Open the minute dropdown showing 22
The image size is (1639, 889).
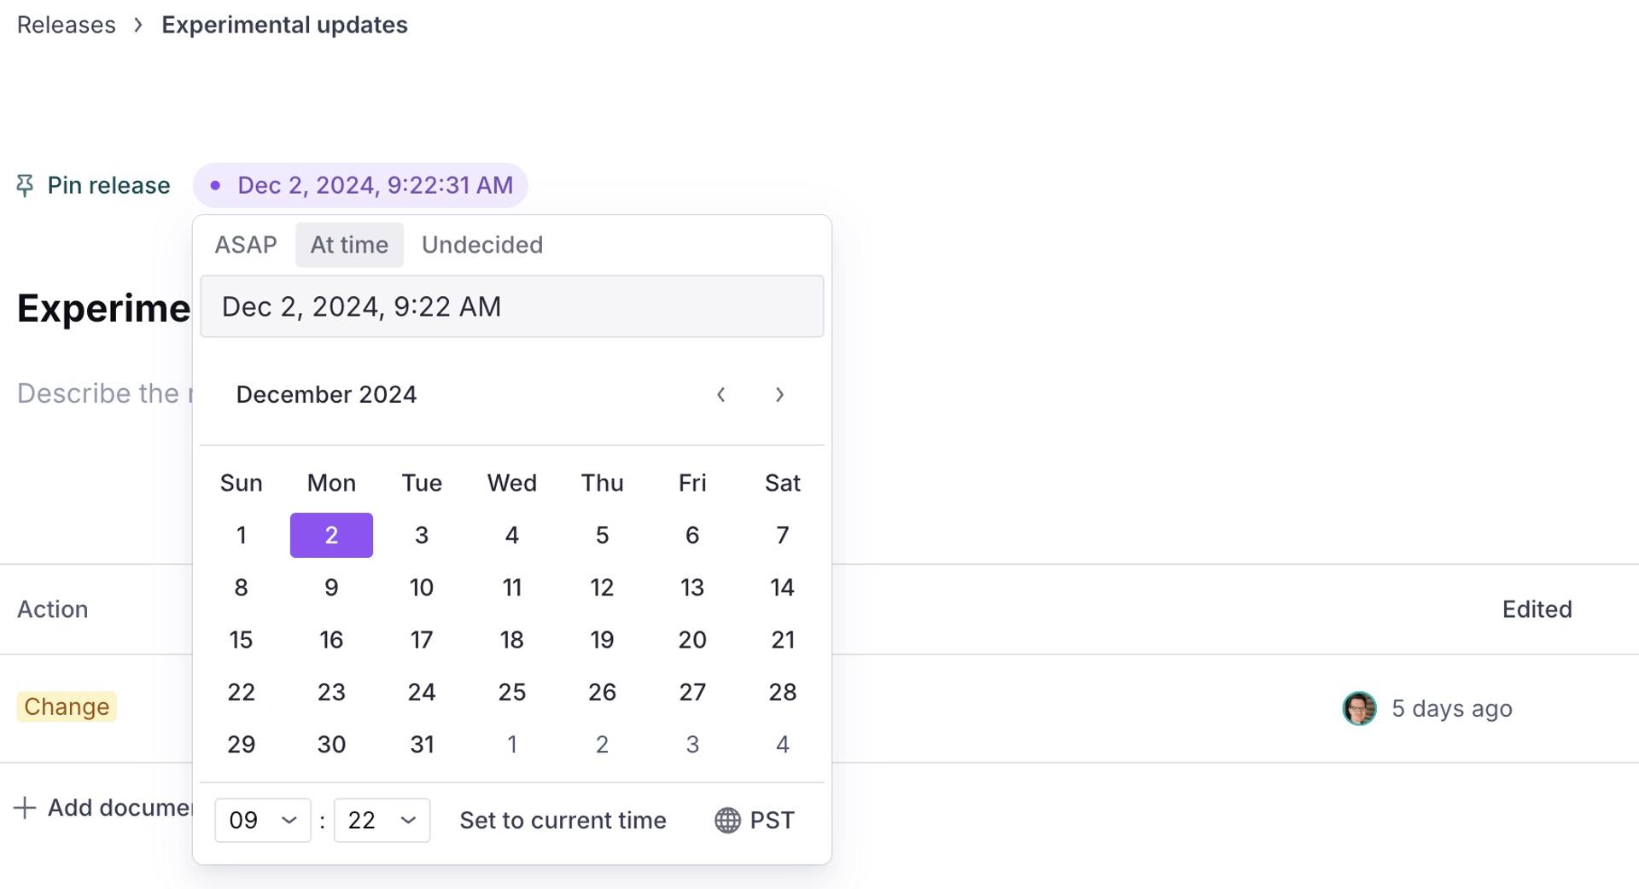coord(382,820)
